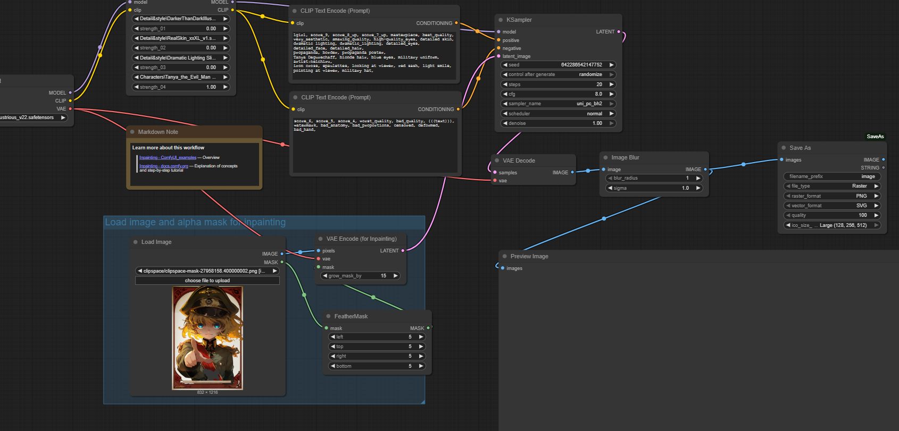The height and width of the screenshot is (431, 899).
Task: Click the filename_prefix field showing image
Action: point(832,176)
